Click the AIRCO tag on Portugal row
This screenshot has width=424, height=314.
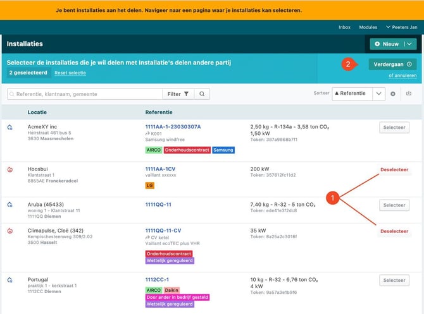coord(154,290)
